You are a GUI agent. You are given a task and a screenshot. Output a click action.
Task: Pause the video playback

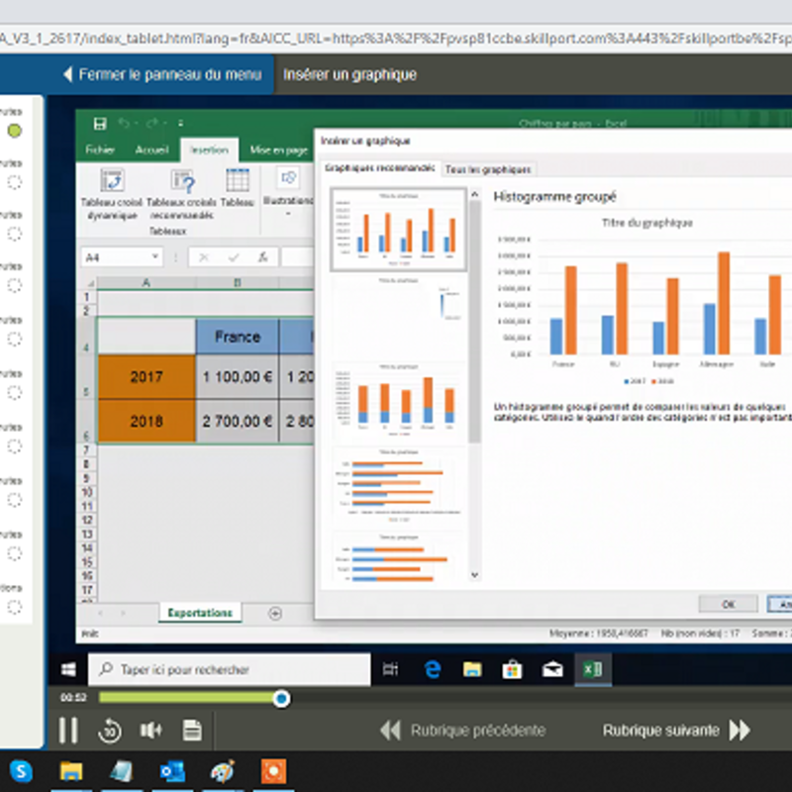[68, 731]
